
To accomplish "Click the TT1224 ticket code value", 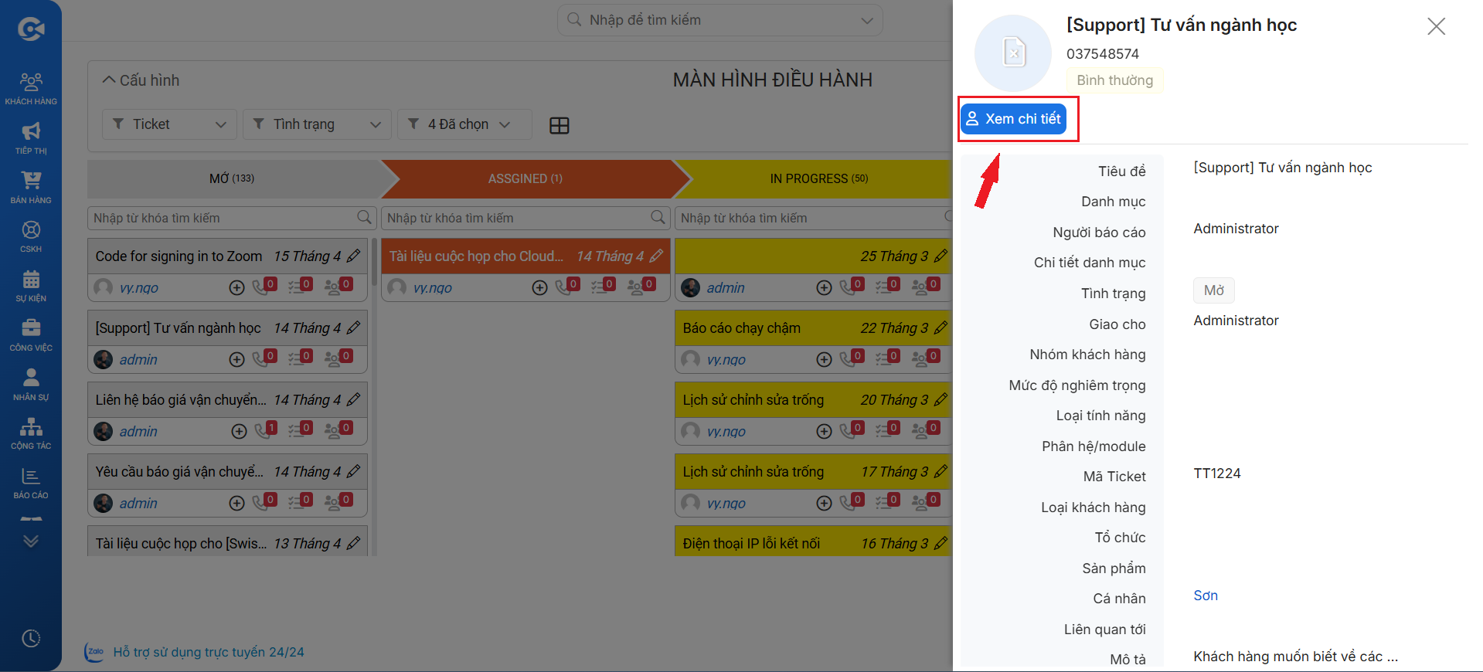I will 1217,473.
